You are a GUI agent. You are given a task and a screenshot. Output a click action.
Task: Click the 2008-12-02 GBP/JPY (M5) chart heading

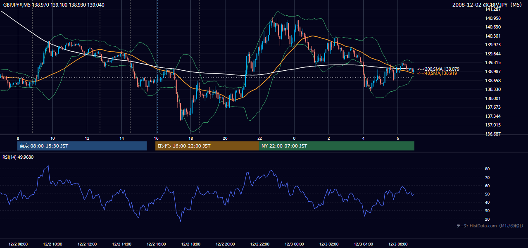(488, 5)
